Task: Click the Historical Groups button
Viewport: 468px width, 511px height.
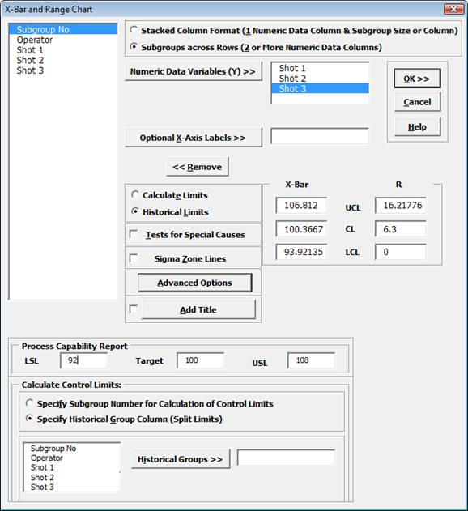Action: click(x=181, y=459)
